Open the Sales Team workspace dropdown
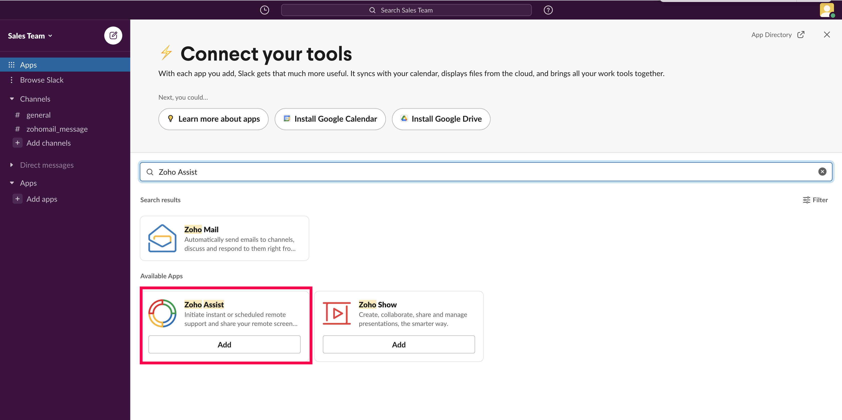 point(30,36)
